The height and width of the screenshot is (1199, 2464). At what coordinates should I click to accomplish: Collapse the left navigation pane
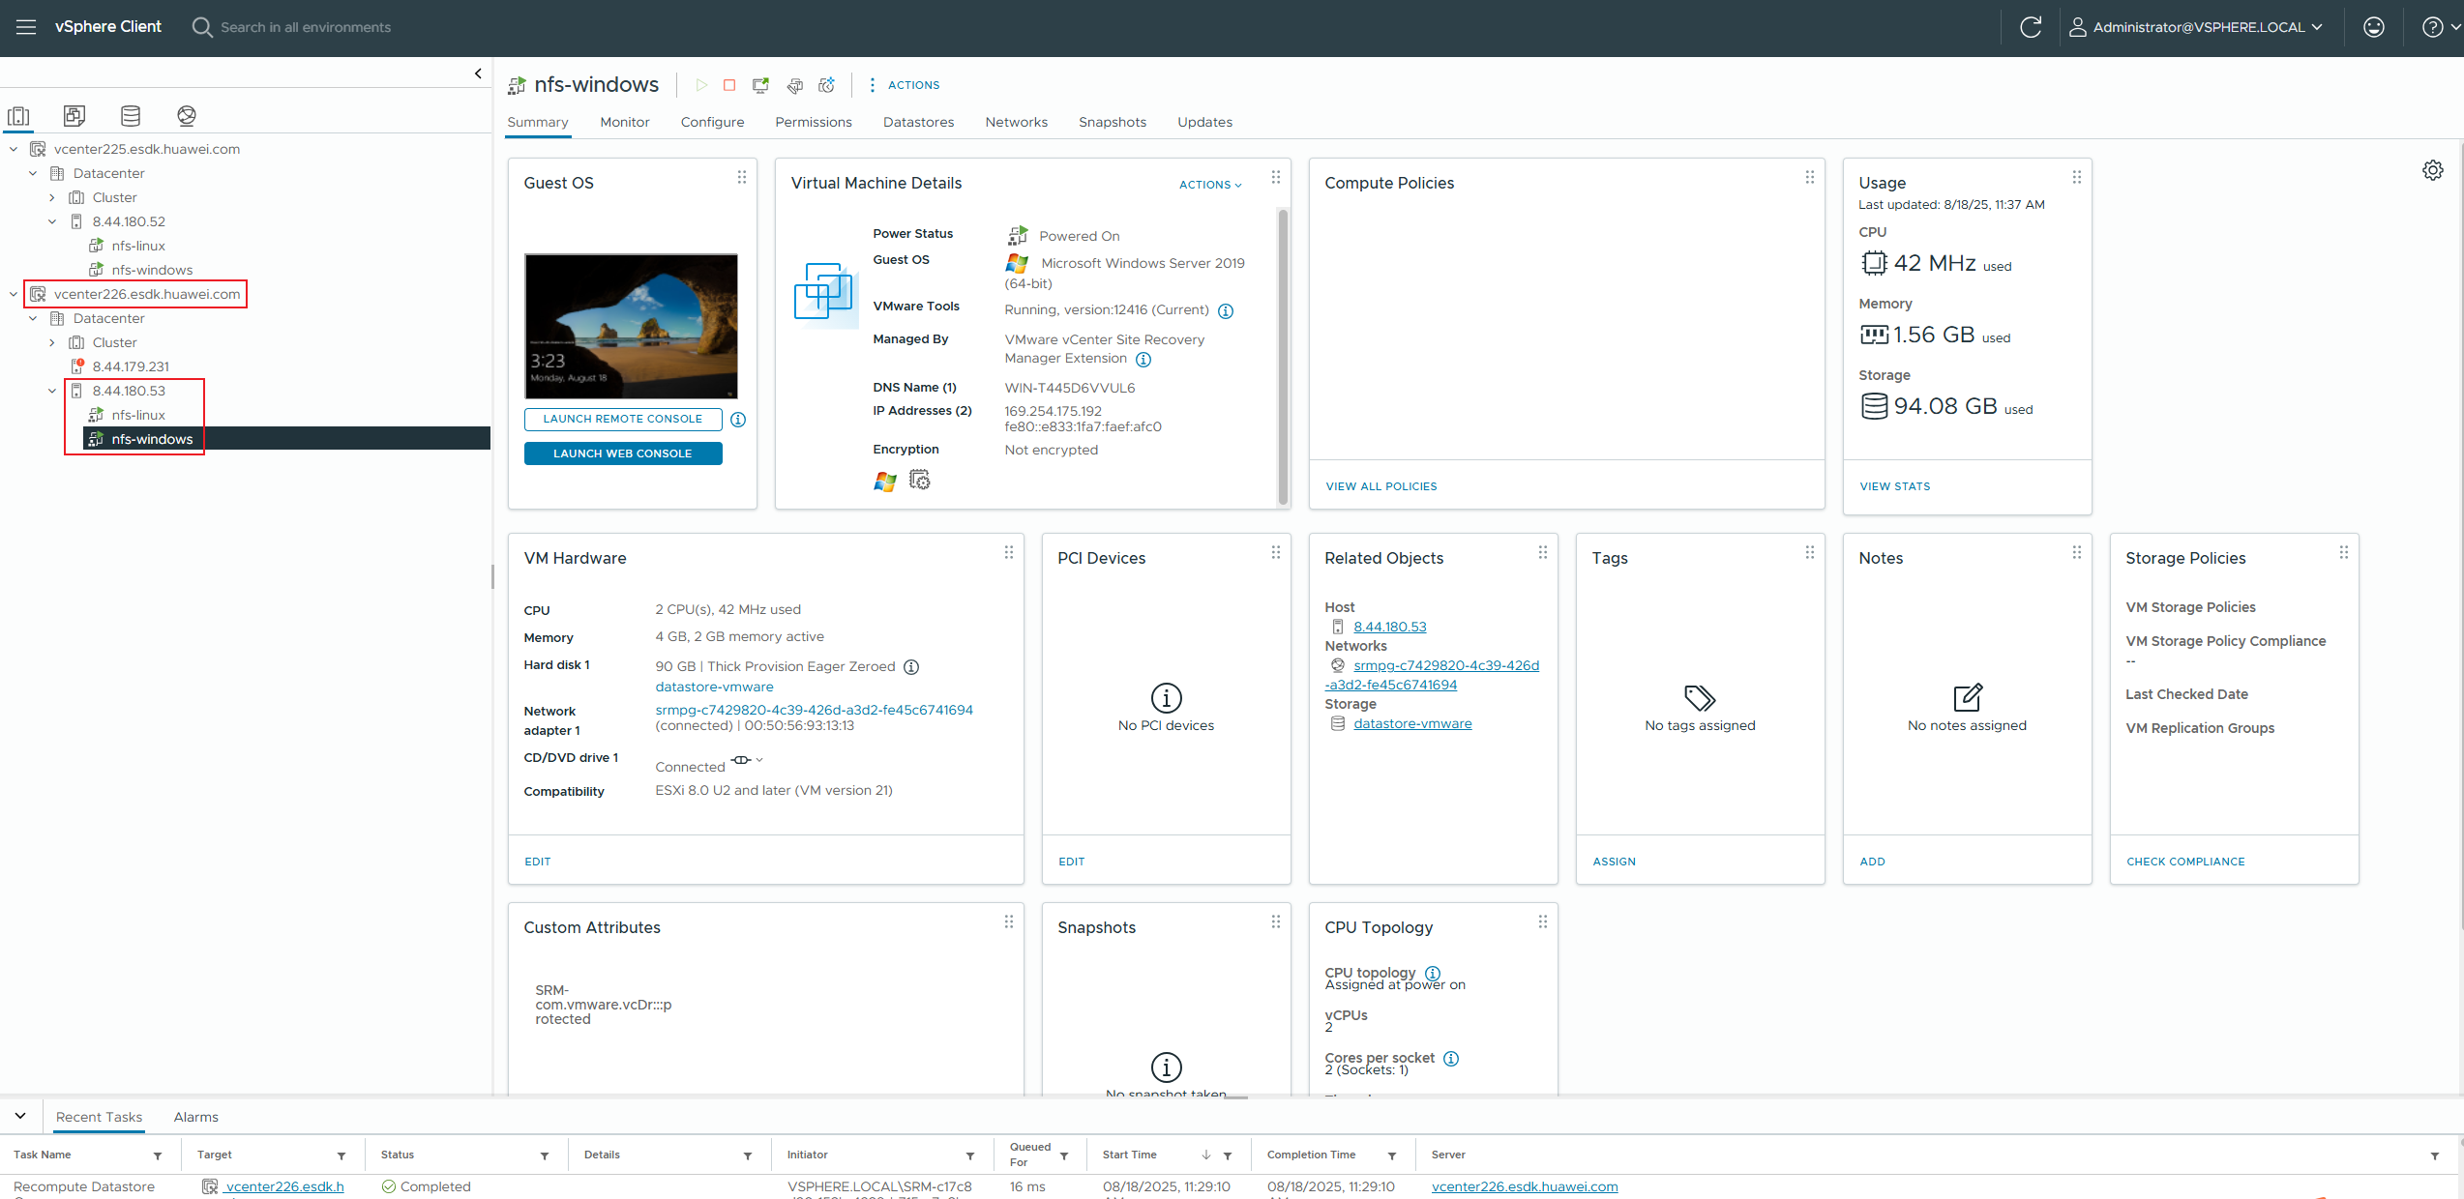coord(478,73)
